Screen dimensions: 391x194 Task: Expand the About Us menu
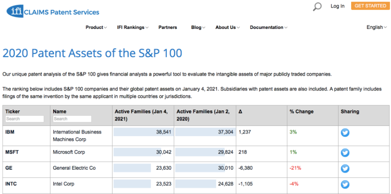(228, 27)
